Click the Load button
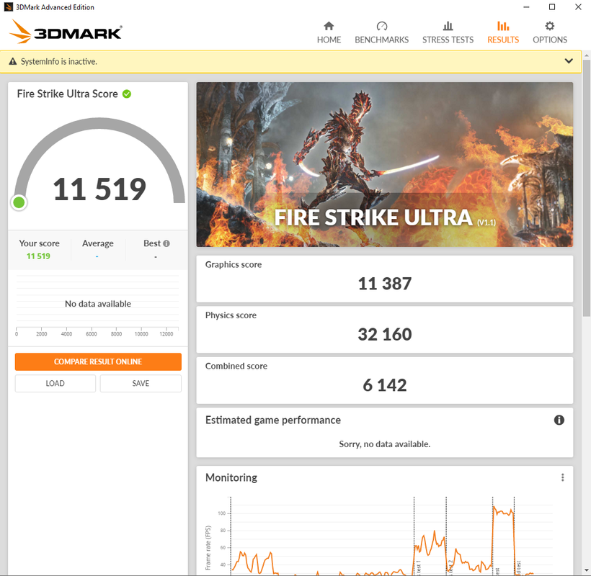This screenshot has height=576, width=591. [x=55, y=383]
